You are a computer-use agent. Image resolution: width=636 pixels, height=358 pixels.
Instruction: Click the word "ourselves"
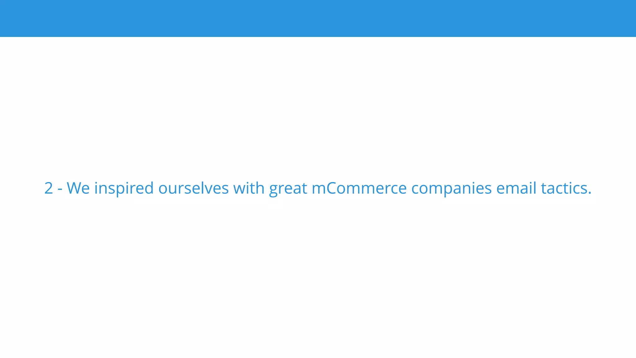tap(193, 188)
